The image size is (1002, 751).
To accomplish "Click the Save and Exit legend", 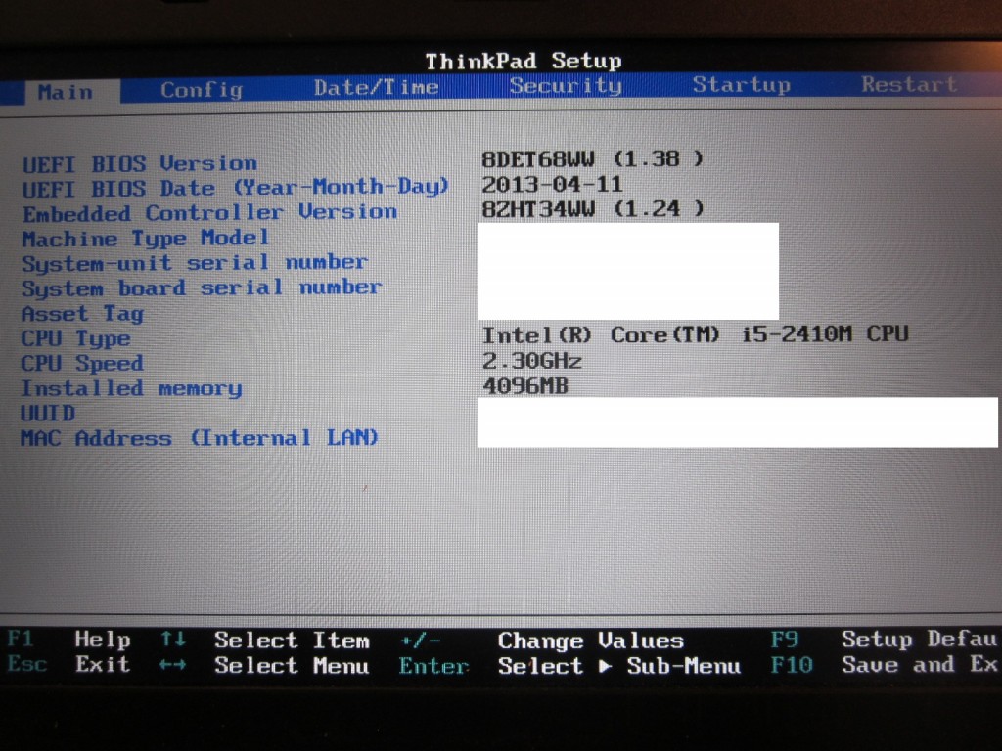I will 920,665.
